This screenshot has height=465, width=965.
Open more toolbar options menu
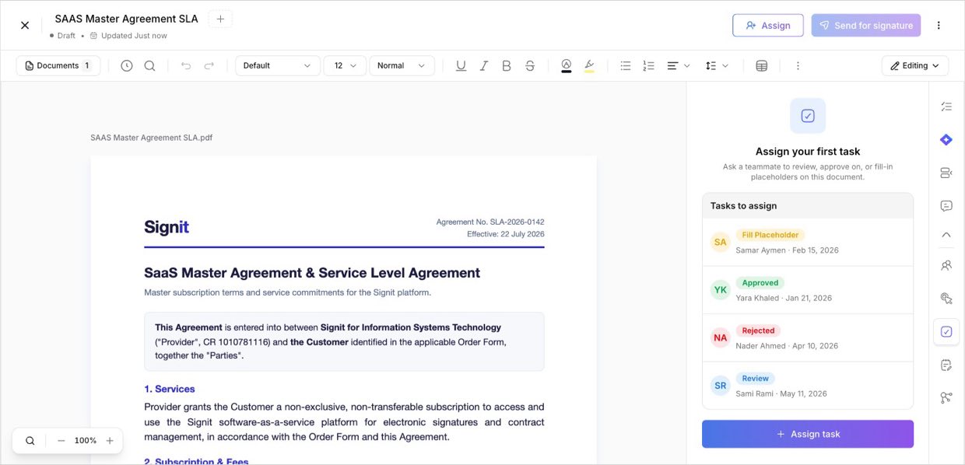(798, 66)
